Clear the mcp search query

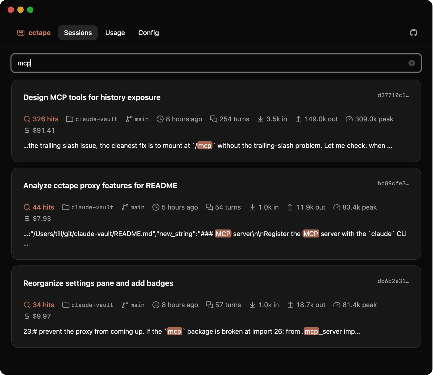(411, 63)
